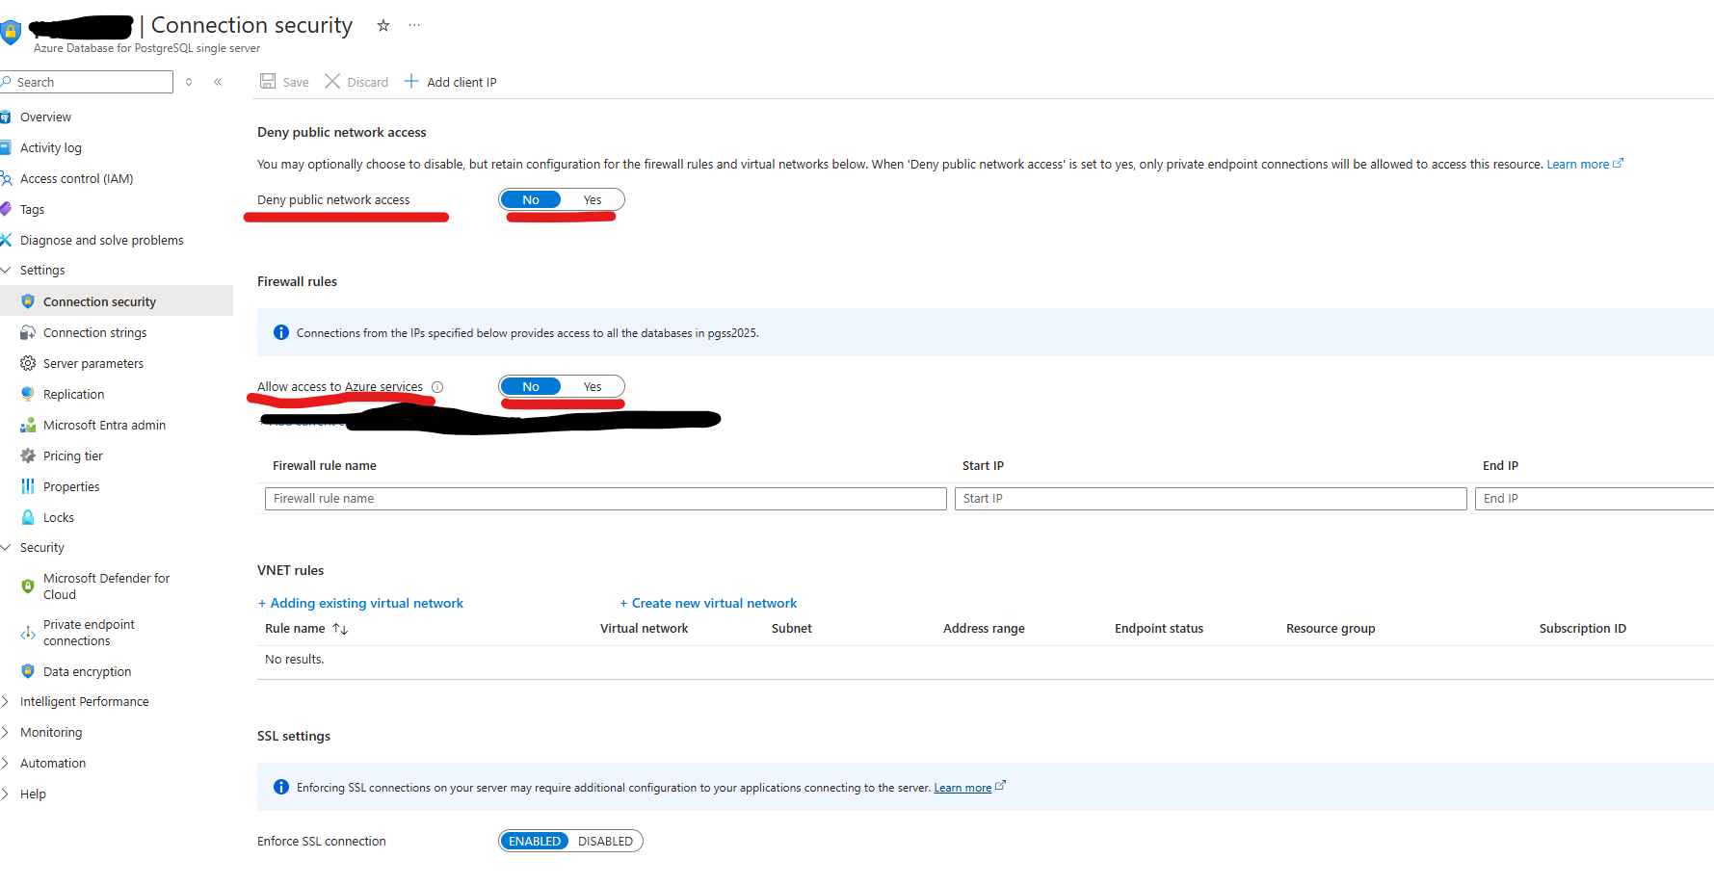Click the resource shield icon in header
Viewport: 1714px width, 885px height.
(11, 33)
